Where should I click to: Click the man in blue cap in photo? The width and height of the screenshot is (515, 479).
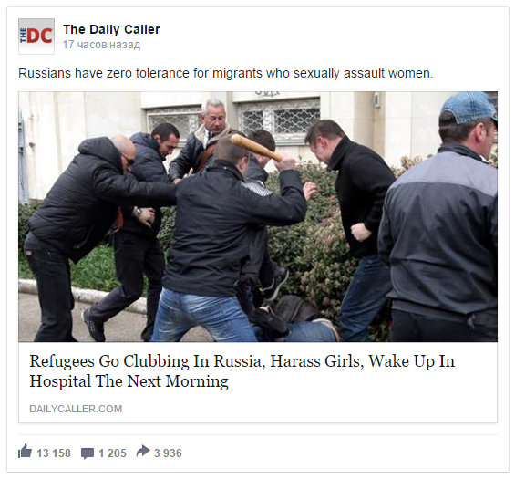coord(440,217)
